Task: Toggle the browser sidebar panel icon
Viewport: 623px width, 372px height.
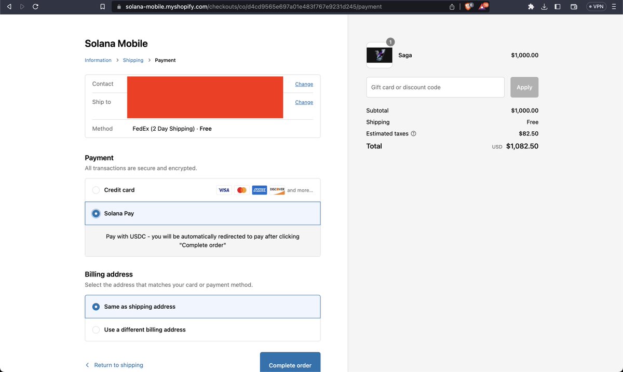Action: point(557,7)
